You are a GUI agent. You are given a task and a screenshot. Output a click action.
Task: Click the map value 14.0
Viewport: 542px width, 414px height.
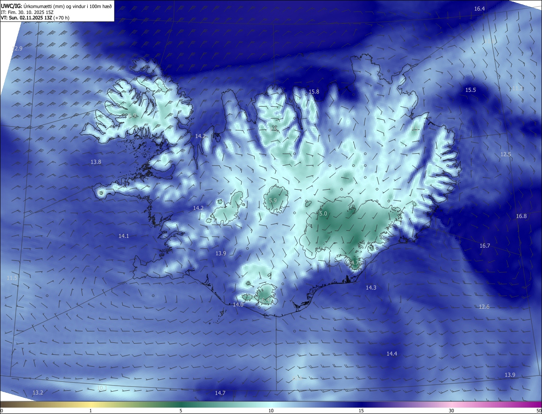point(238,305)
